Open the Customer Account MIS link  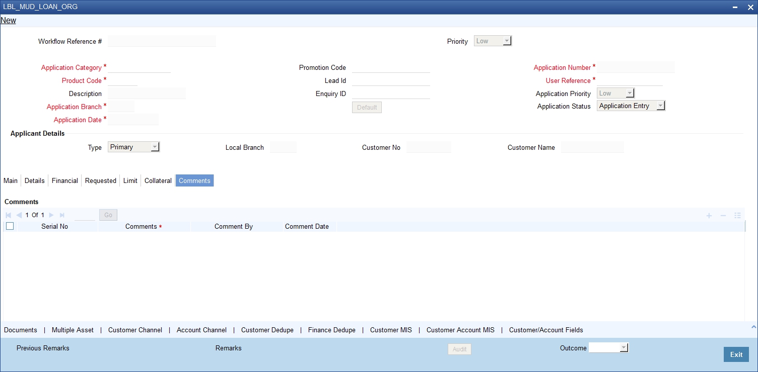click(460, 330)
